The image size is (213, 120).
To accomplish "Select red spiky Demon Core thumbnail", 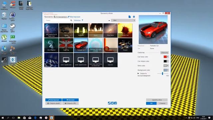I will pos(125,30).
